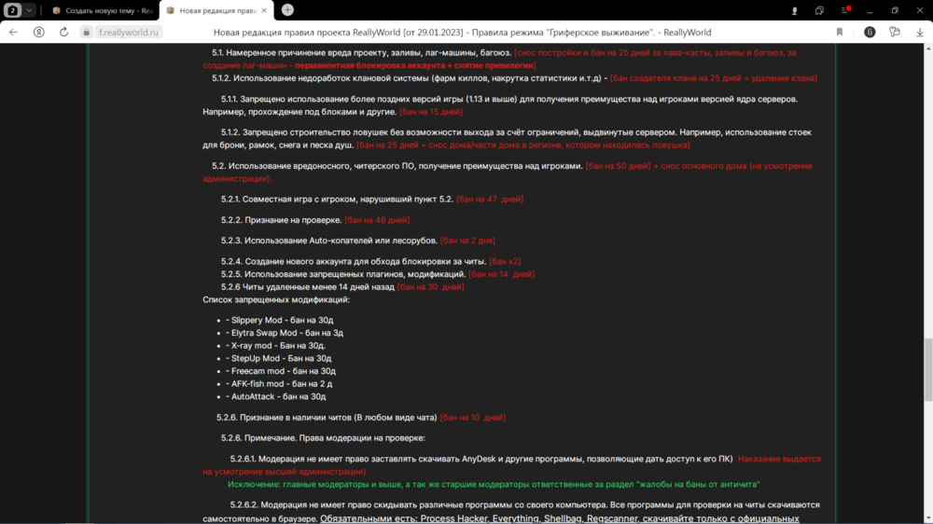Open a new tab with the plus button
Image resolution: width=933 pixels, height=524 pixels.
point(287,10)
